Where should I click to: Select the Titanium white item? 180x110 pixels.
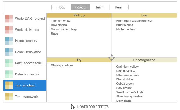pyautogui.click(x=61, y=21)
